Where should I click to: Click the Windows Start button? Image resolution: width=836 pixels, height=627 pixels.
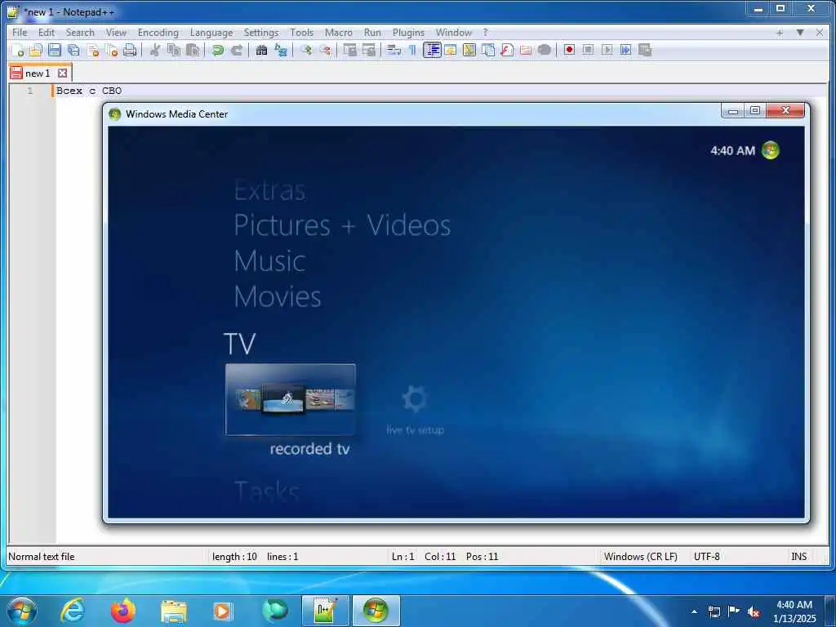coord(22,611)
